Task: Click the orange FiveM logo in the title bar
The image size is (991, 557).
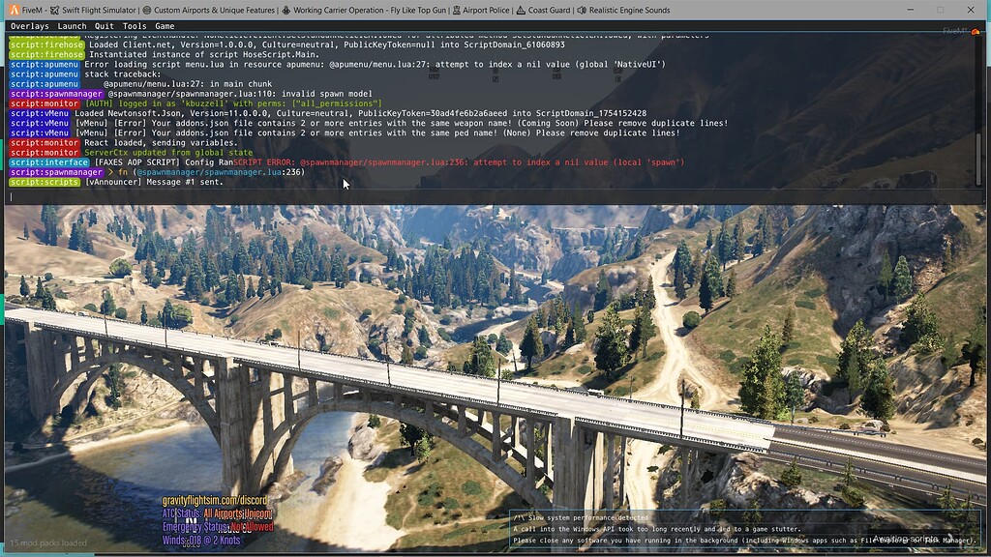Action: pos(15,11)
